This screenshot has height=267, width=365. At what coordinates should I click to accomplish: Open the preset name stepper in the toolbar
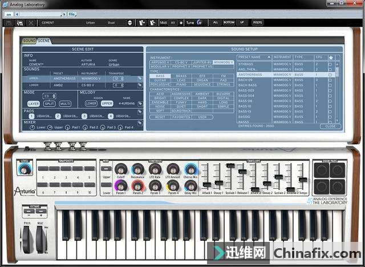coord(130,23)
